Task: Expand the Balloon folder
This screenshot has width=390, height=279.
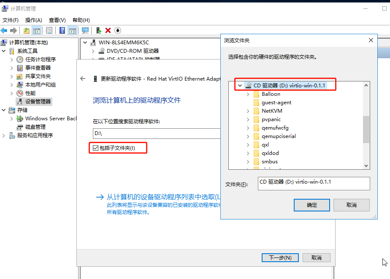Action: (x=248, y=95)
